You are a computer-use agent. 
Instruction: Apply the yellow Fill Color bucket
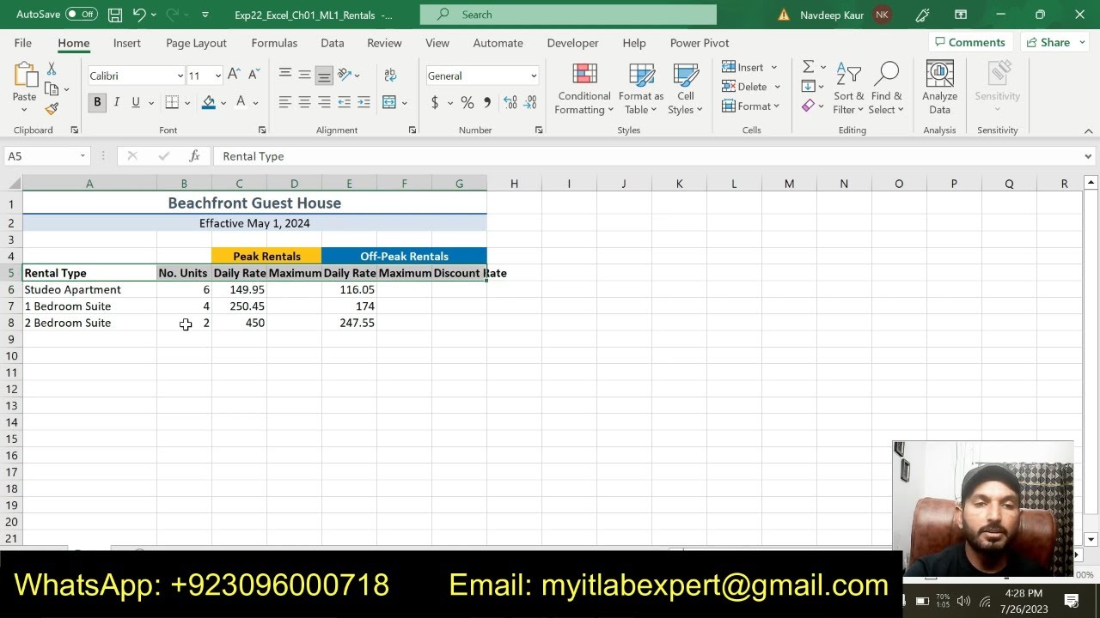tap(209, 102)
